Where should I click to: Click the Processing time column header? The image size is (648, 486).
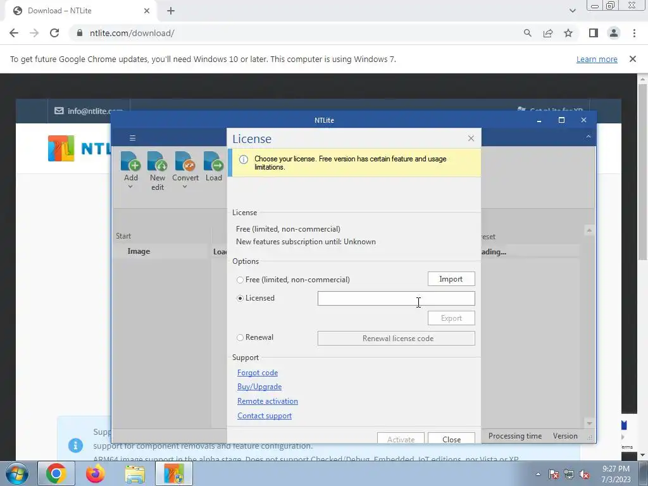[x=515, y=436]
